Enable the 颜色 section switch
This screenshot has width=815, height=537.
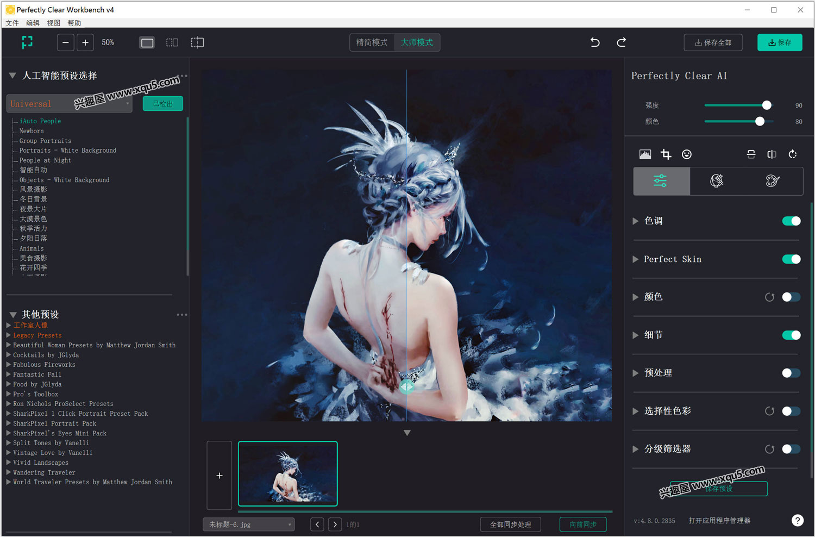(x=791, y=297)
